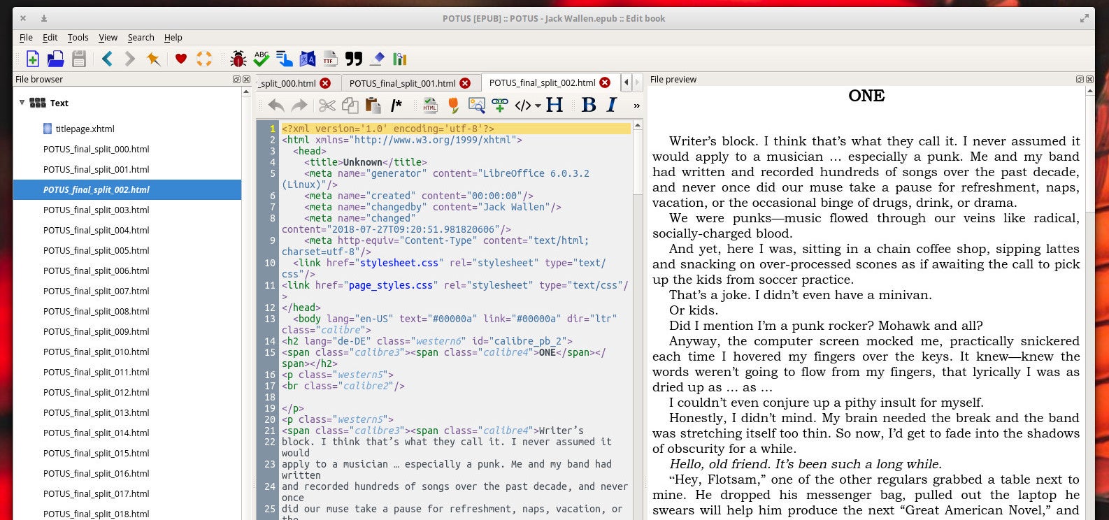Toggle bold with the B icon
Viewport: 1109px width, 520px height.
(589, 105)
